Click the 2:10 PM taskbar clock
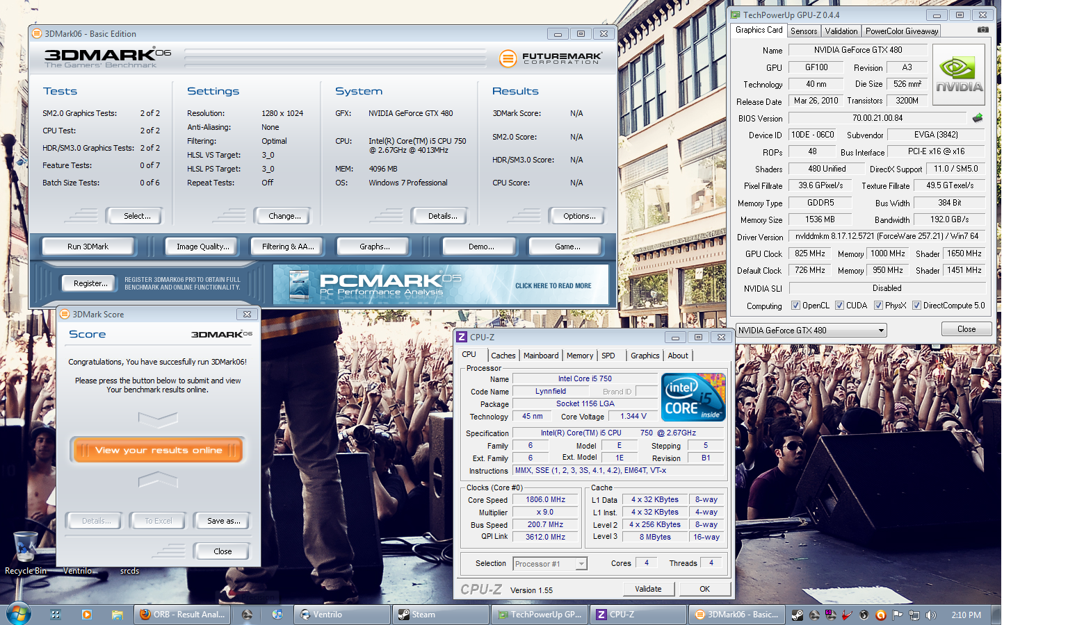This screenshot has width=1068, height=625. coord(966,615)
